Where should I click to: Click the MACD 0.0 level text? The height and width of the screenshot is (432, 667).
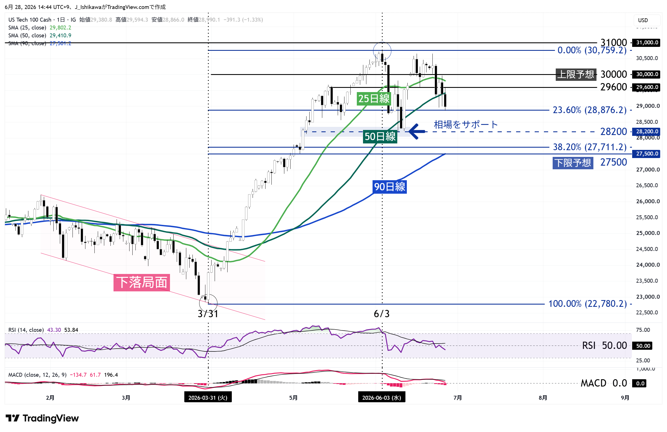(x=604, y=383)
